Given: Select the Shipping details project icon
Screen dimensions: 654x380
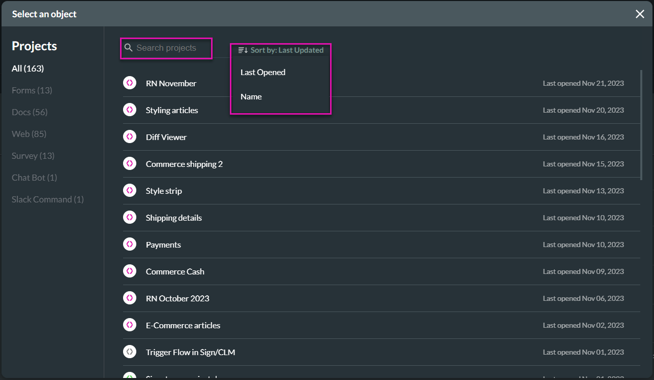Looking at the screenshot, I should click(x=130, y=217).
